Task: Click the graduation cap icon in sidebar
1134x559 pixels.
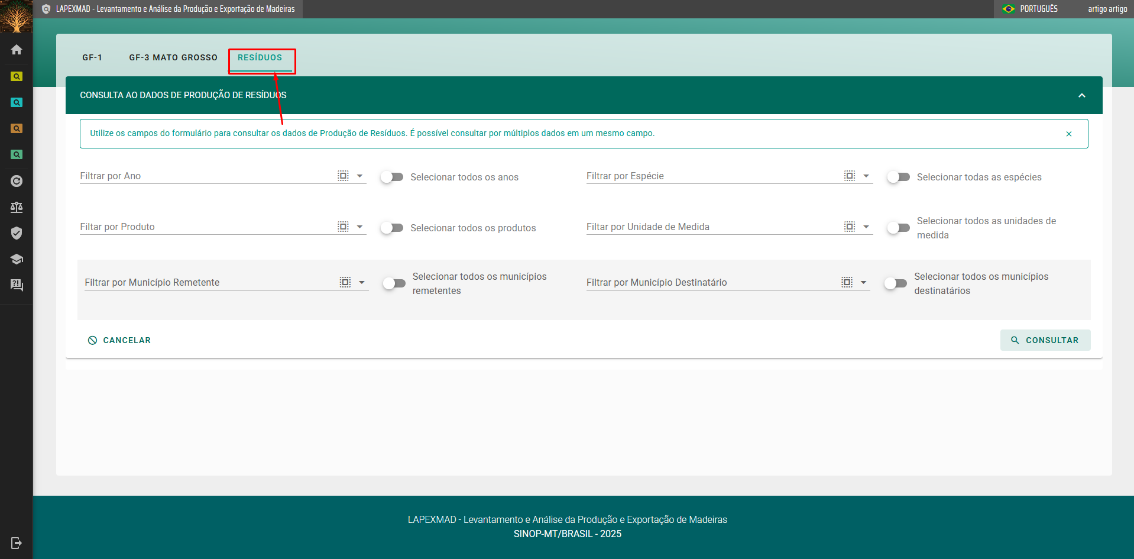Action: (17, 259)
